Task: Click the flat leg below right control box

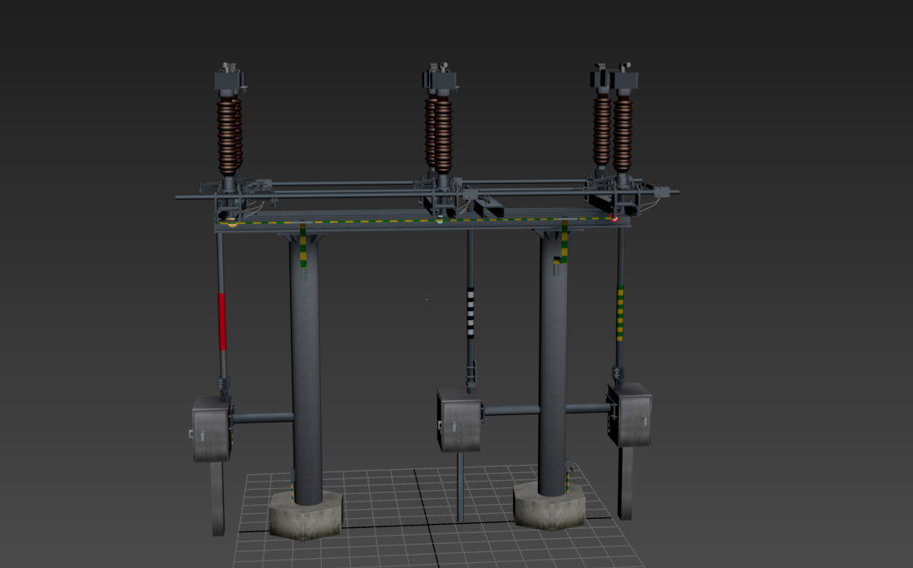Action: [625, 482]
